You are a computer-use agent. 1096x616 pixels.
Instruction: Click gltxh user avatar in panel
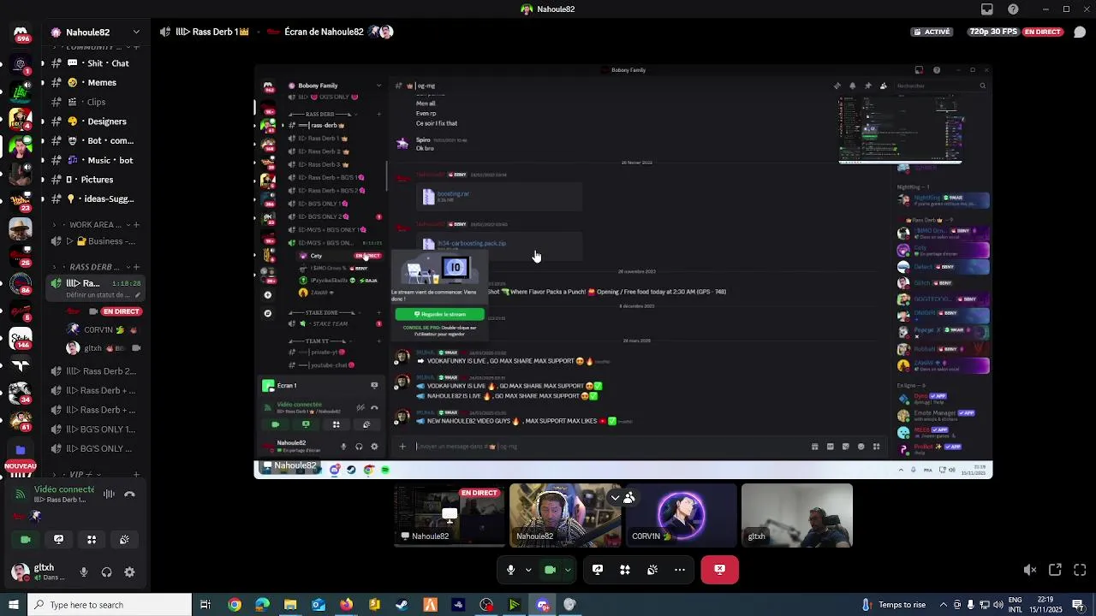coord(20,572)
